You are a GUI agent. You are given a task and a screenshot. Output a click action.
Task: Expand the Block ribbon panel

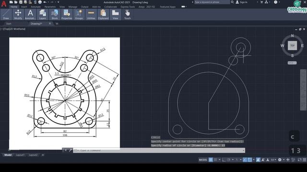[55, 14]
